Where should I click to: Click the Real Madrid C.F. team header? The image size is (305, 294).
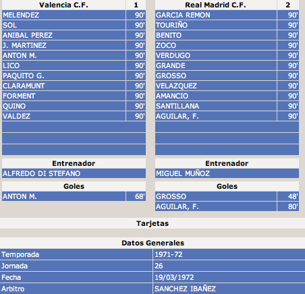(x=216, y=5)
